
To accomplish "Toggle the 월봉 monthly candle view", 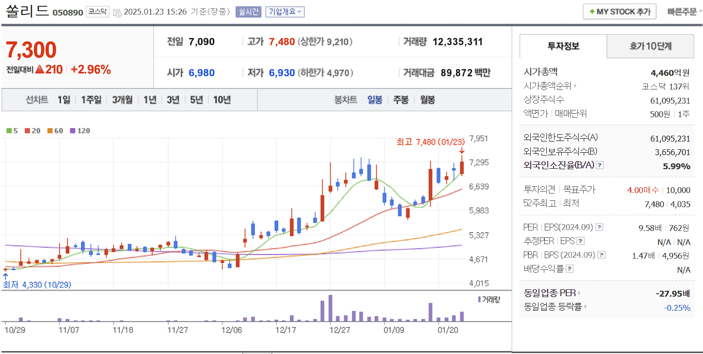I will (426, 100).
